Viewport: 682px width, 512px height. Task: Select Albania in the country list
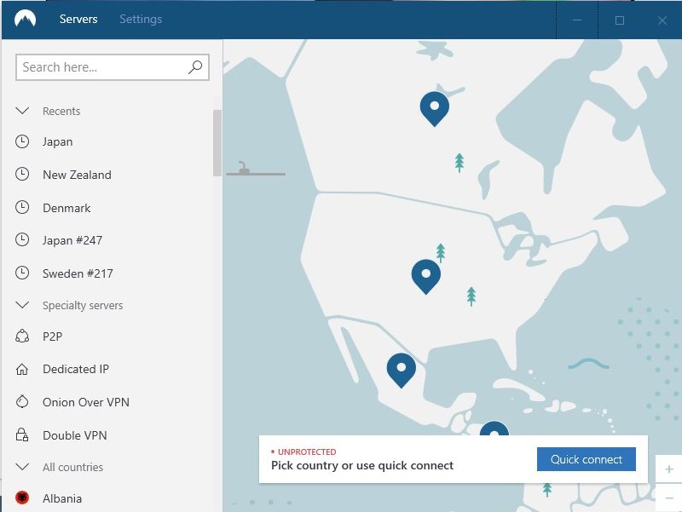coord(62,498)
